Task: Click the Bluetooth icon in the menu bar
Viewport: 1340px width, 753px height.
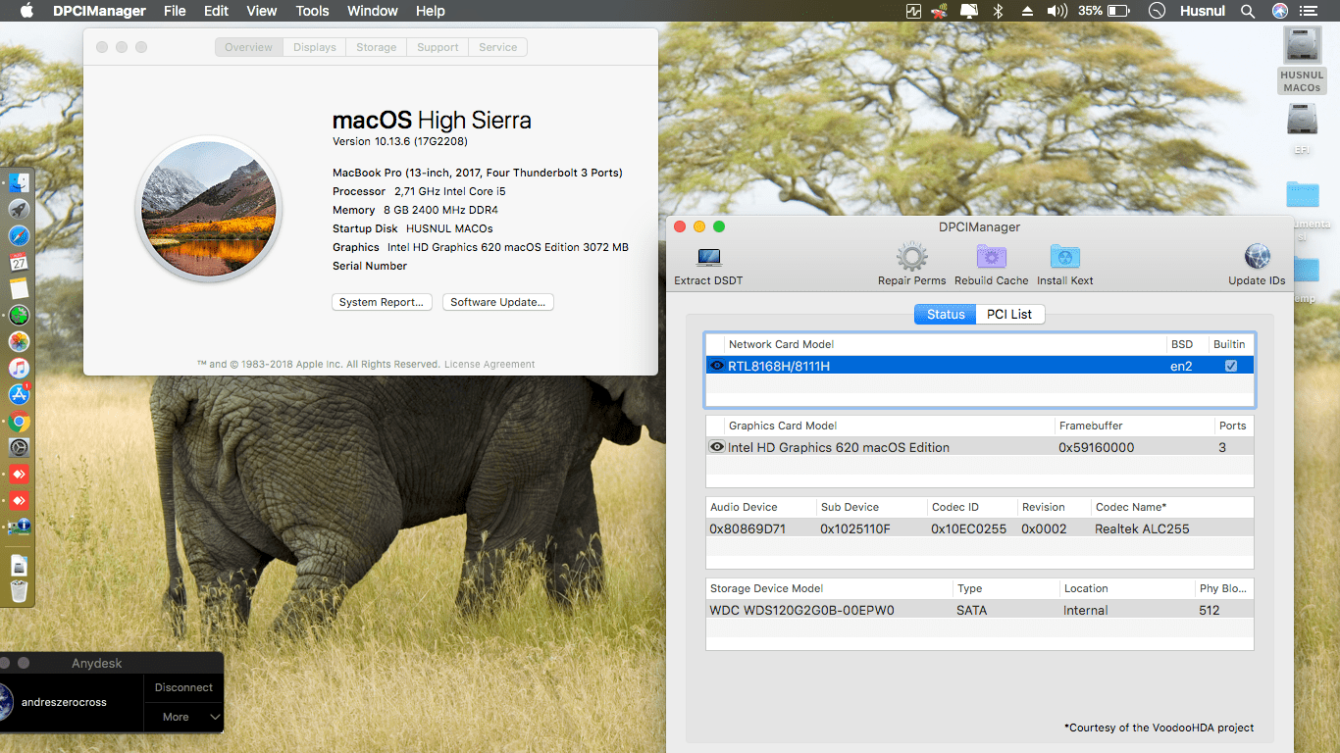Action: [x=999, y=11]
